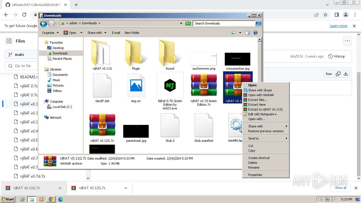This screenshot has width=361, height=203.
Task: Select Videos library
Action: 57,91
